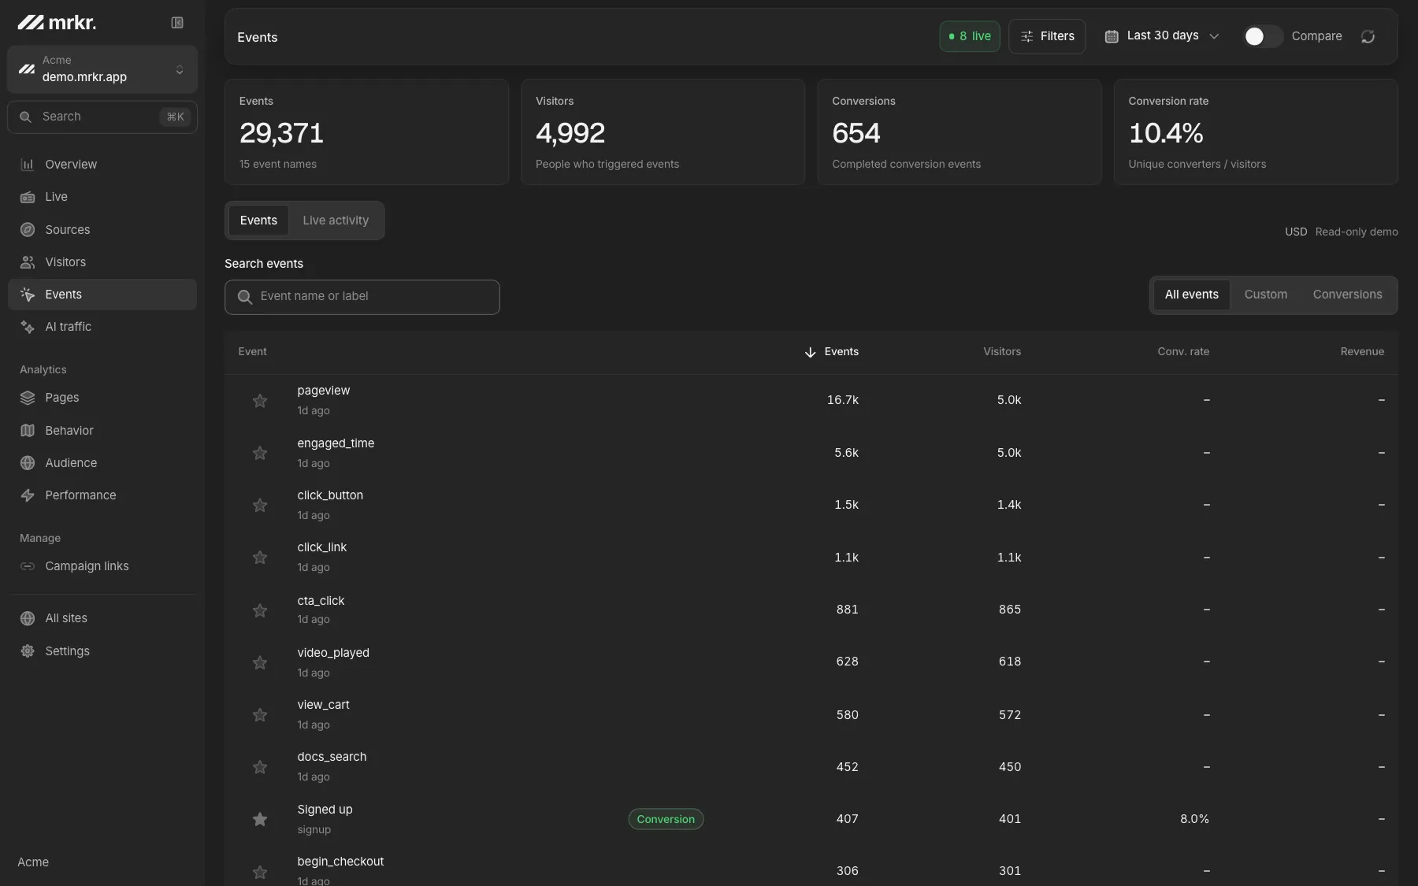Open AI traffic section
The width and height of the screenshot is (1418, 886).
point(102,327)
